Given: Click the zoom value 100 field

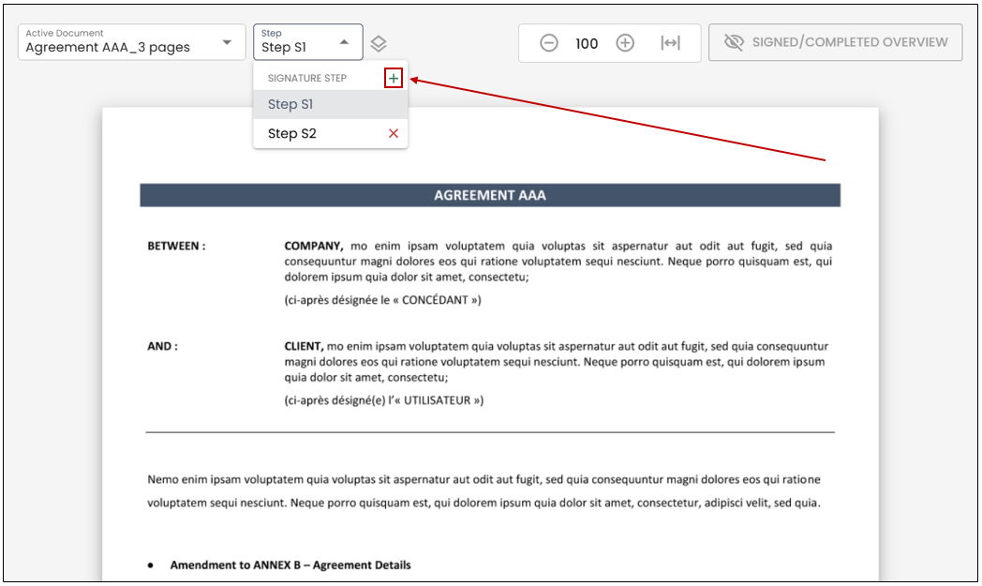Looking at the screenshot, I should [x=587, y=43].
